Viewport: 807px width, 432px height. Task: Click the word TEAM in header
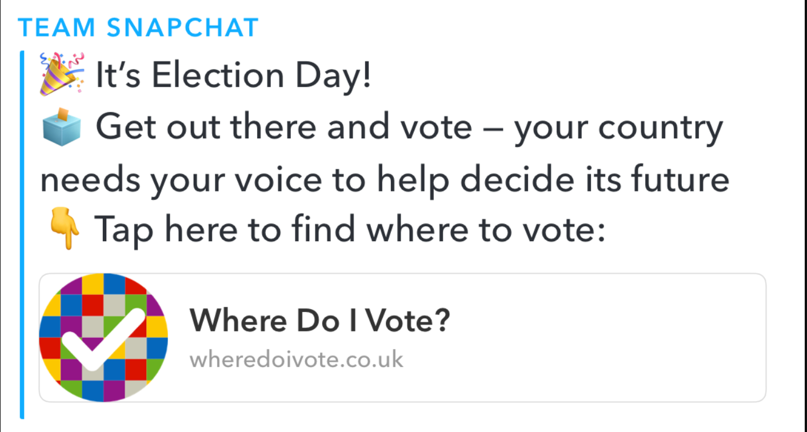[57, 27]
